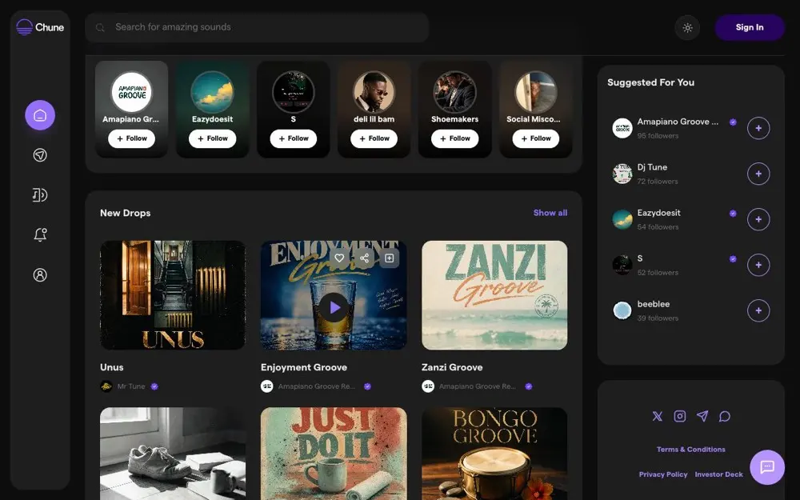The height and width of the screenshot is (500, 800).
Task: Follow deli lil bam
Action: [374, 138]
